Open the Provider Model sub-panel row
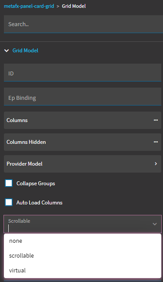This screenshot has height=282, width=163. tap(83, 163)
